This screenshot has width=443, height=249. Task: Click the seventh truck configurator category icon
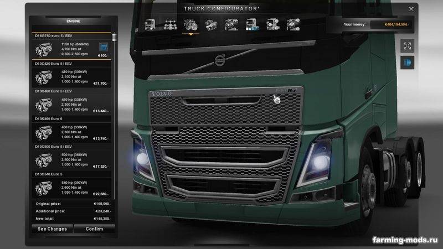click(x=271, y=24)
